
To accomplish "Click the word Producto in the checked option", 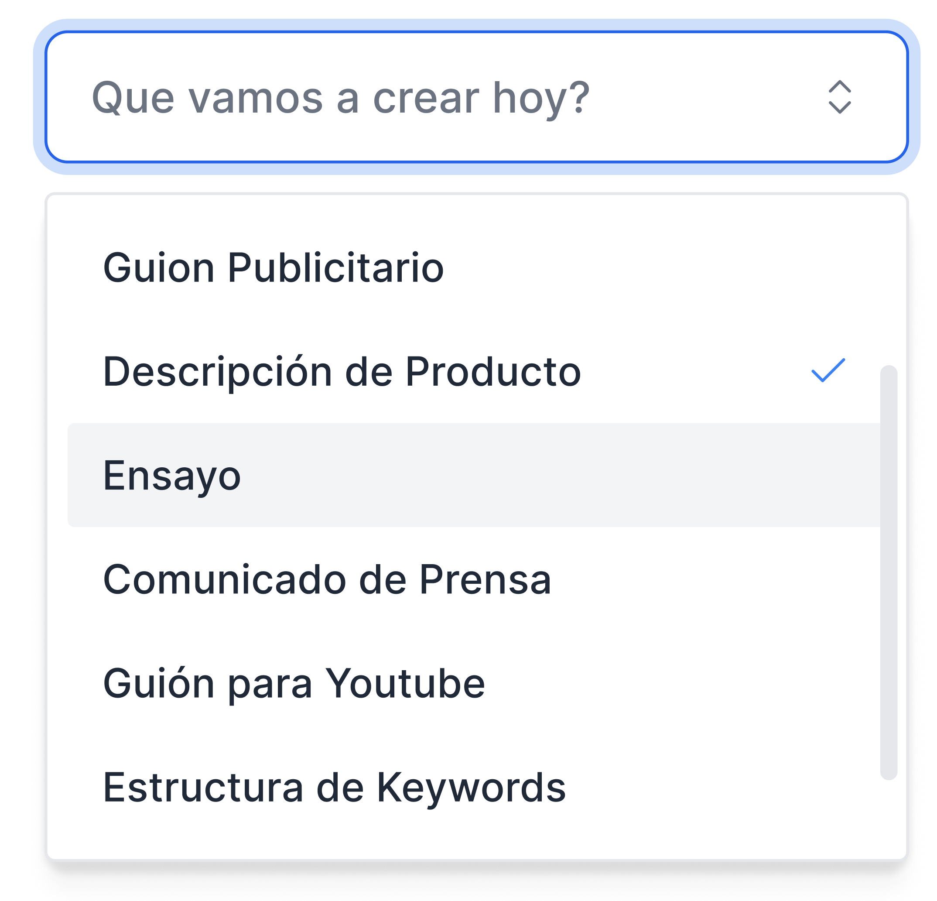I will click(493, 371).
